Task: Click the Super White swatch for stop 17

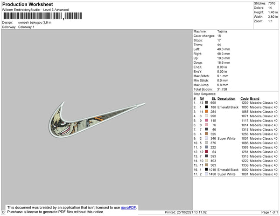Action: coord(206,174)
